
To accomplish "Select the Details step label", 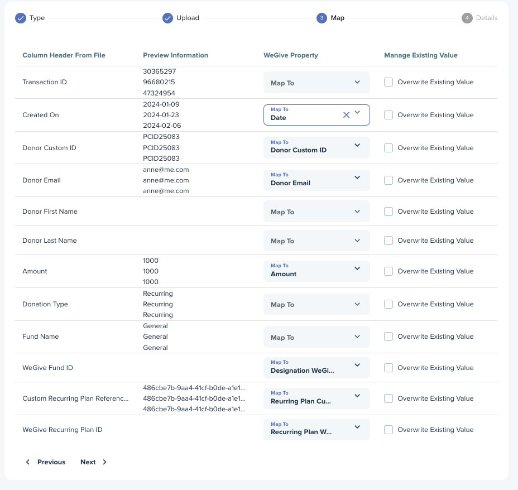I will 487,18.
